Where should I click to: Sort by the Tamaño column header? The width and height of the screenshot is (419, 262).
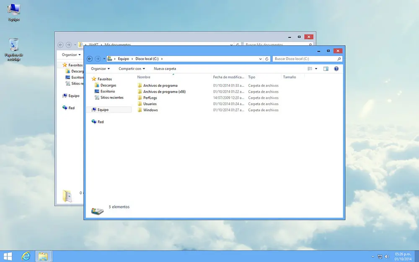292,77
